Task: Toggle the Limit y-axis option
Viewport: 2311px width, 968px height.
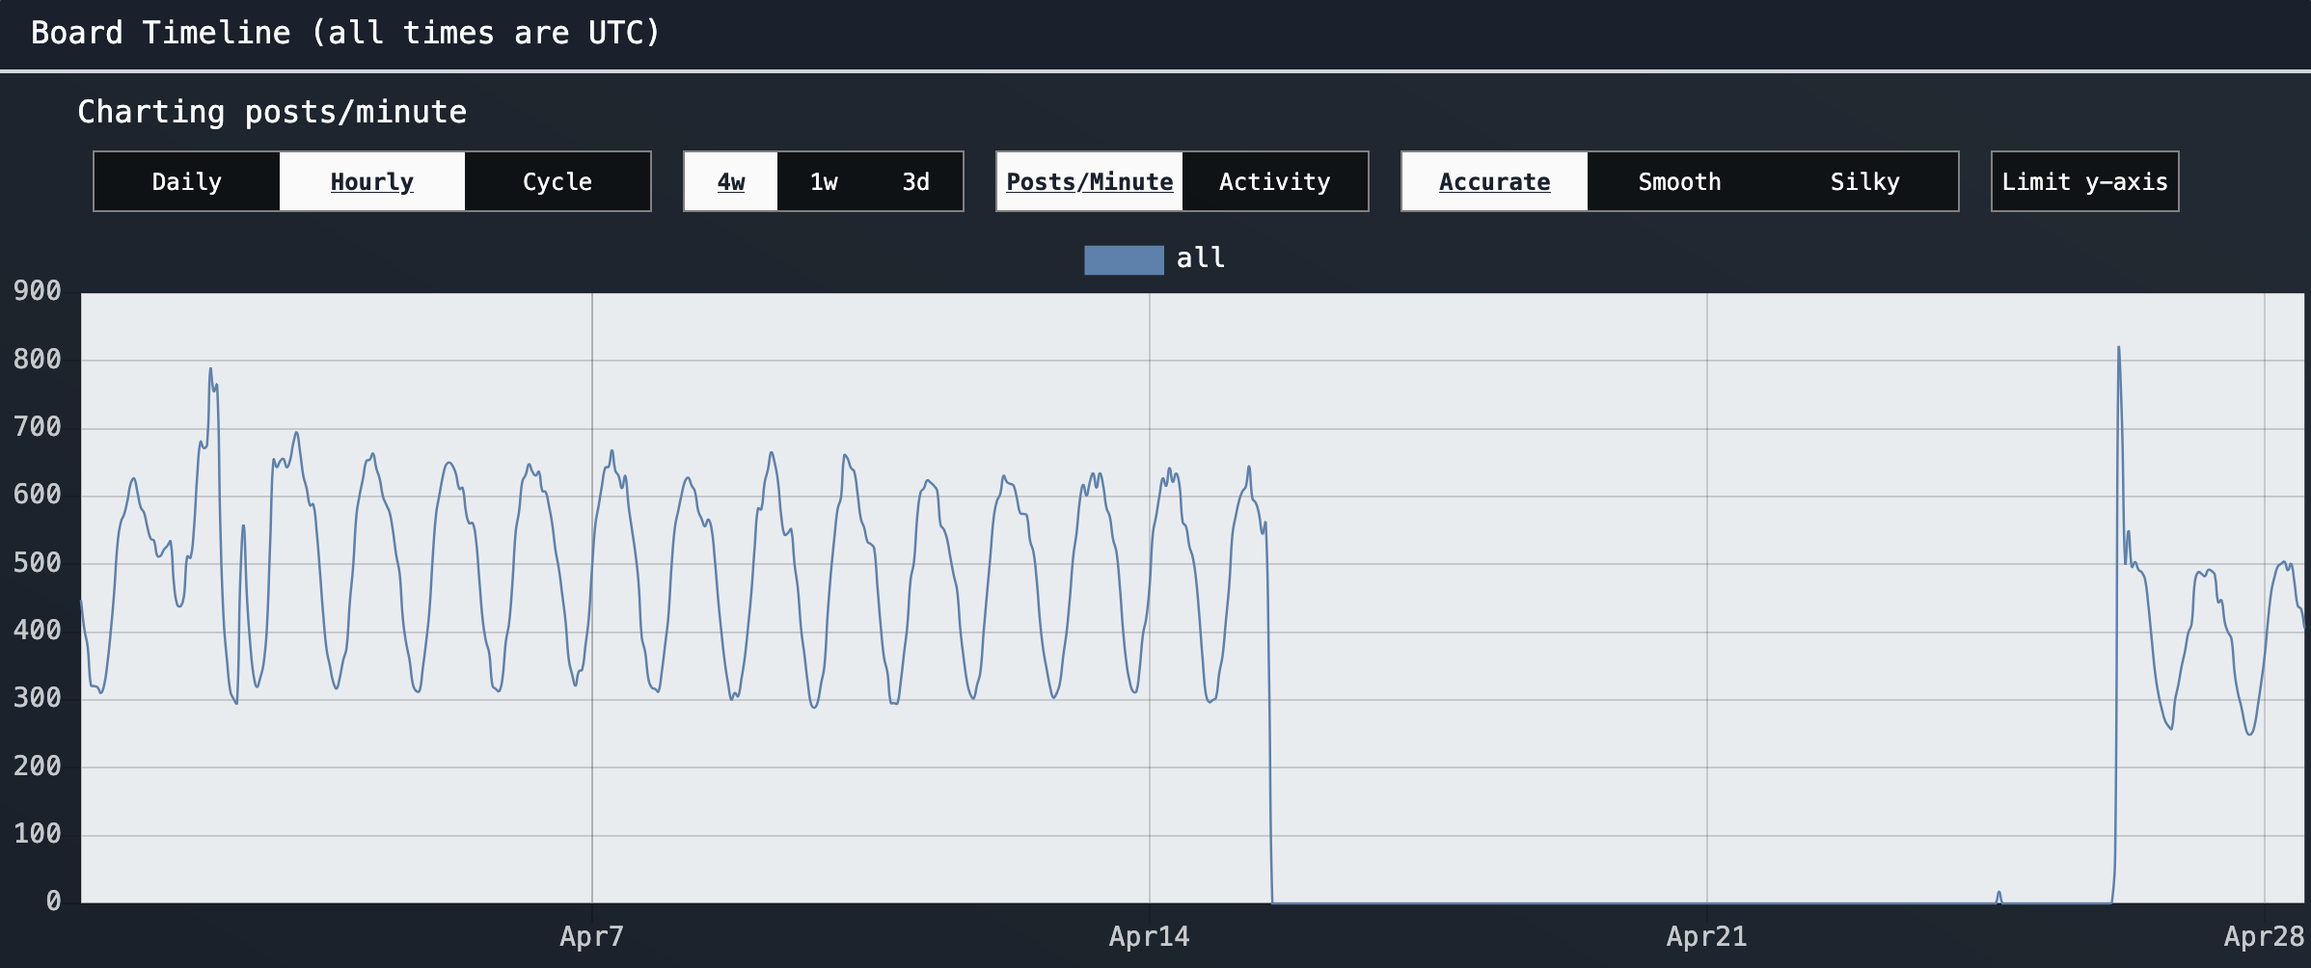Action: (x=2084, y=181)
